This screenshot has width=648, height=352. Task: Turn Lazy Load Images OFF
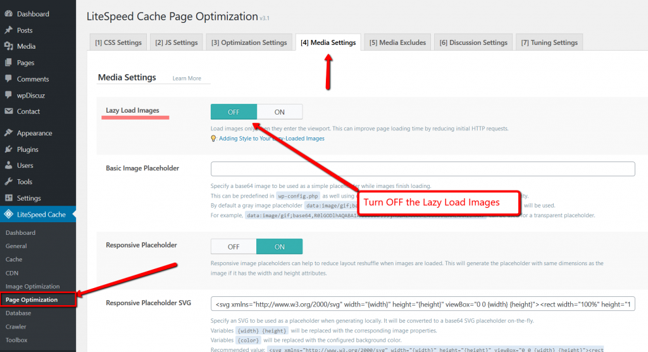(234, 112)
